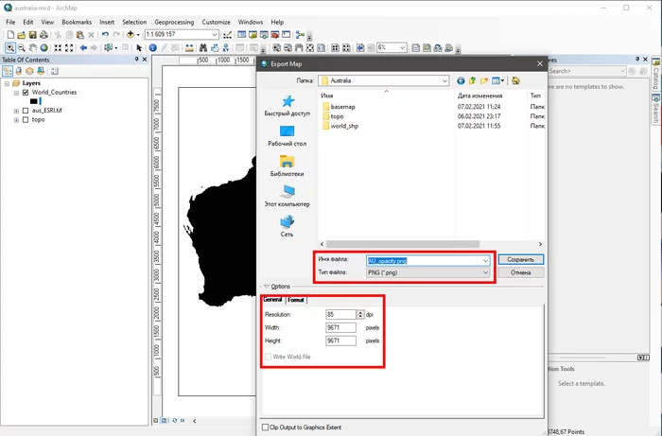Open the Editor toolbar icon

coord(227,35)
